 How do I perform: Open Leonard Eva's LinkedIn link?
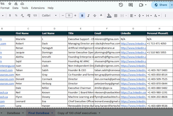(133, 101)
